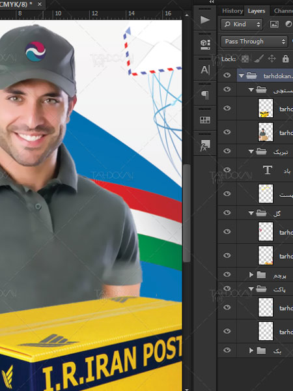Click the Lock all padlock icon
This screenshot has width=293, height=391.
coord(285,59)
